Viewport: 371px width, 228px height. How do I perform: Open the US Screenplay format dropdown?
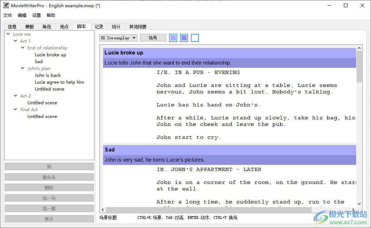pos(119,38)
